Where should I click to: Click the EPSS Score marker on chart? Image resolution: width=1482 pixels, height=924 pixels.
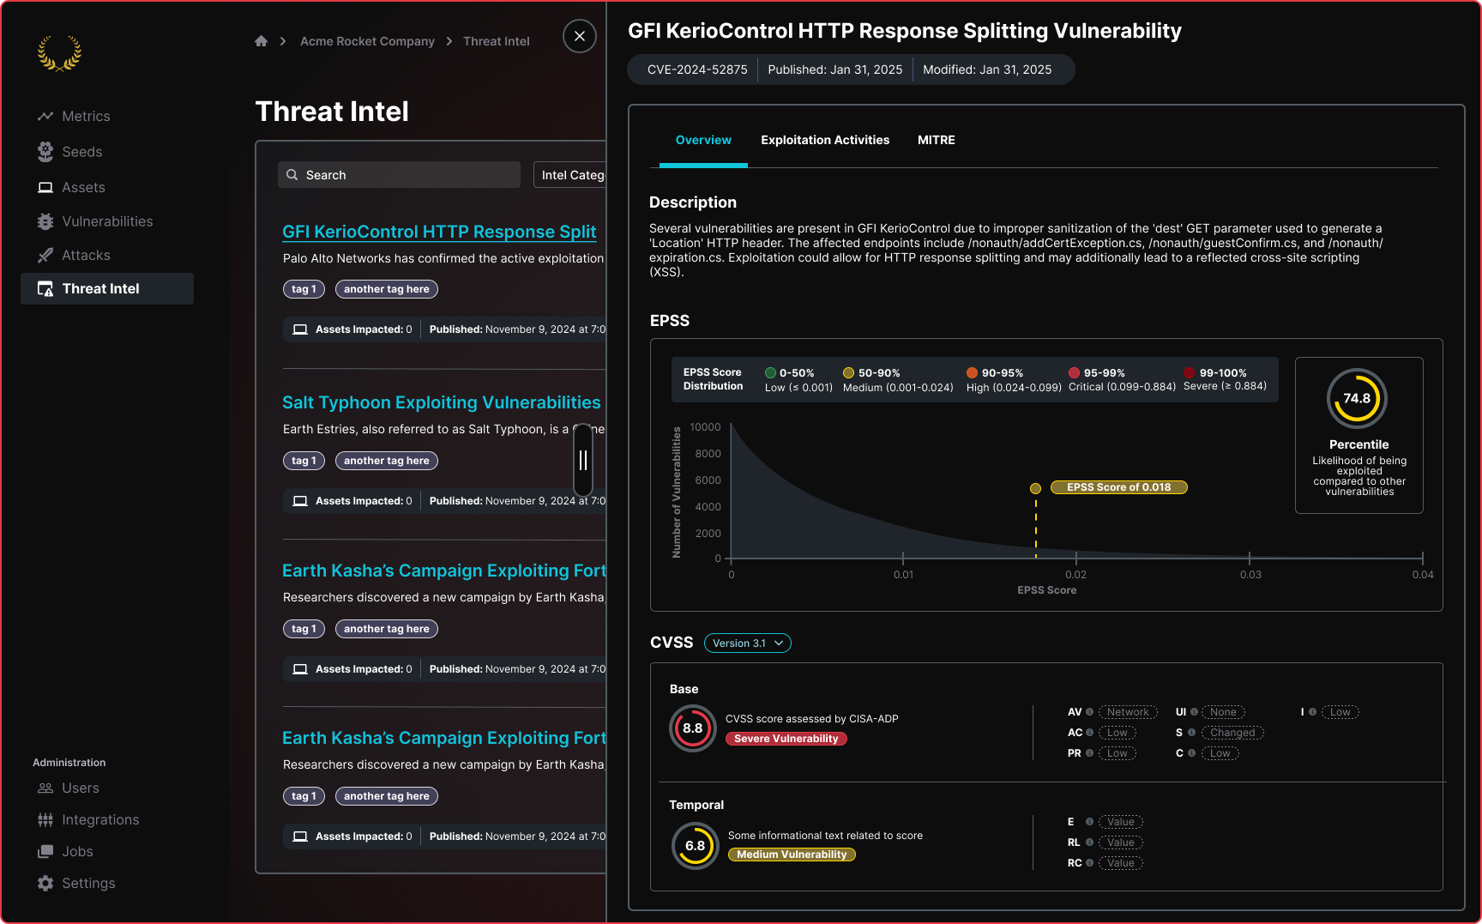1035,488
